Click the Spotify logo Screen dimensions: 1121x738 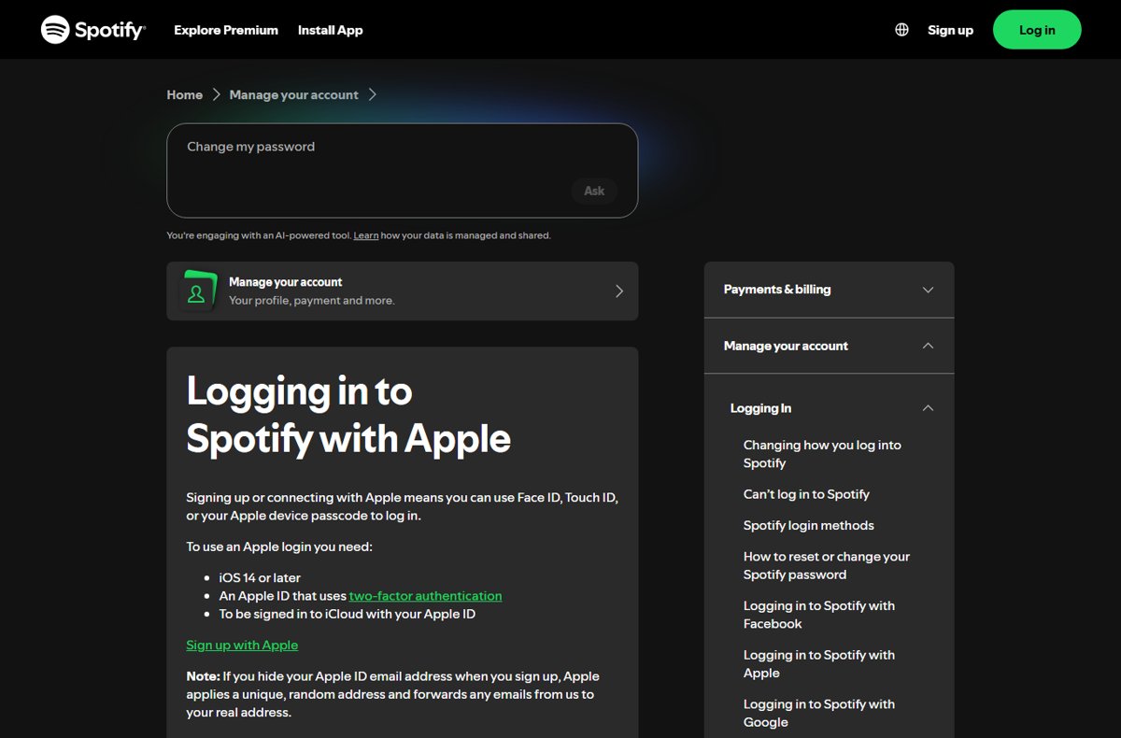point(92,30)
